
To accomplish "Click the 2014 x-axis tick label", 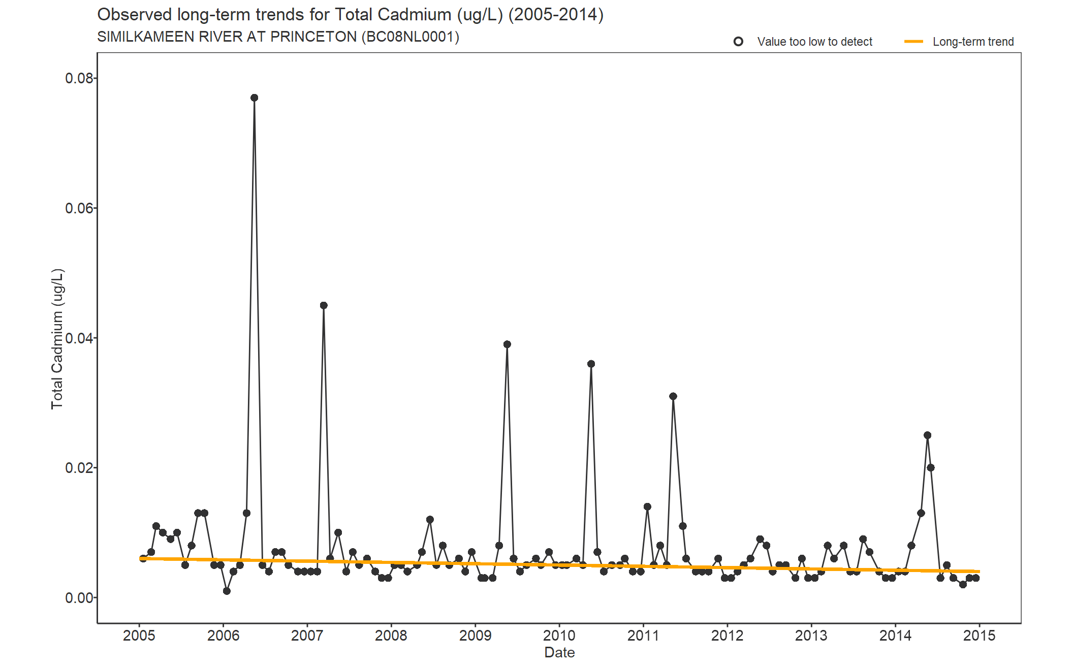I will (x=895, y=636).
